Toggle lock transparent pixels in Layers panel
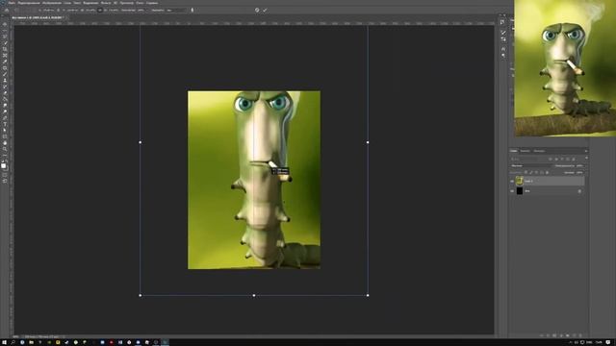 (526, 173)
